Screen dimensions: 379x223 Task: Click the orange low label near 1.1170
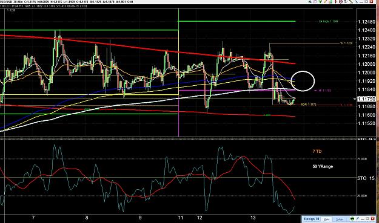(309, 105)
